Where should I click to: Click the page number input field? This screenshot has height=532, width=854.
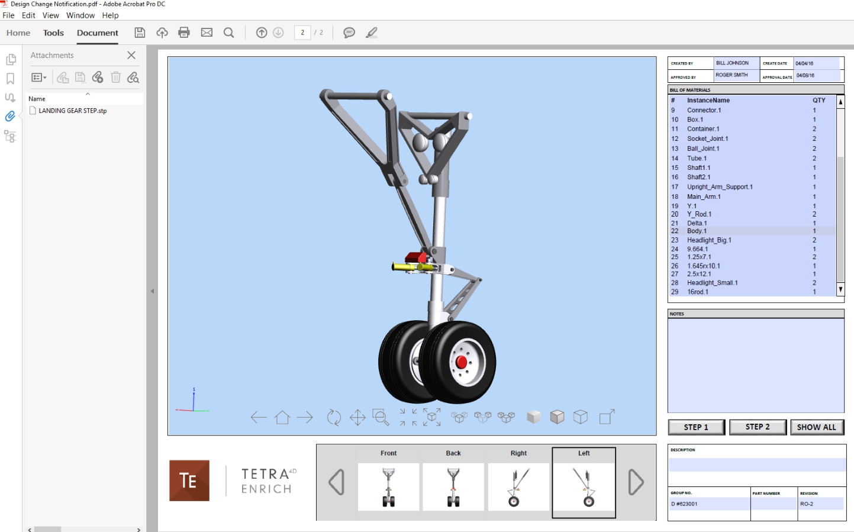click(302, 33)
